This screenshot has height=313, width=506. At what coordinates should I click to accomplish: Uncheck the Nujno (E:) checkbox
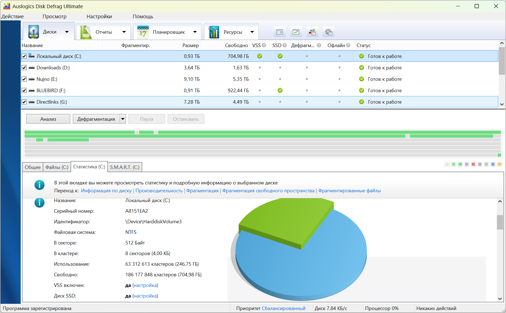24,79
